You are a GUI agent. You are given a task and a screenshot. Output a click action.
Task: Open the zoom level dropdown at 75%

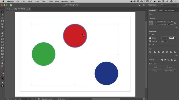coord(13,99)
